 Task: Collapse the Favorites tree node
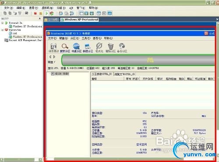coord(3,30)
